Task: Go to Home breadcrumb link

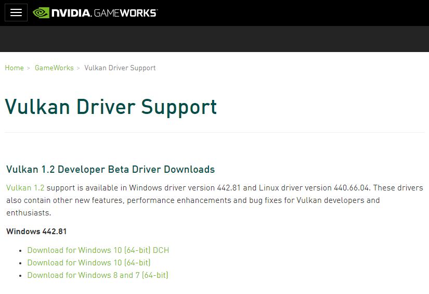Action: [x=14, y=68]
